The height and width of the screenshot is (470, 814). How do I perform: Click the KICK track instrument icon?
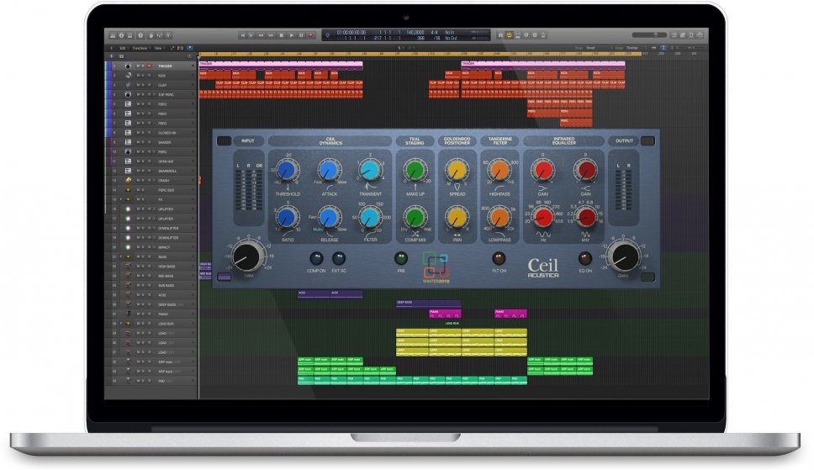(x=128, y=75)
